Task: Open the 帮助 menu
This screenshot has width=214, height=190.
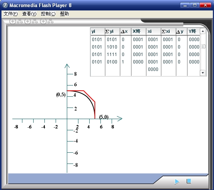Action: (x=64, y=14)
